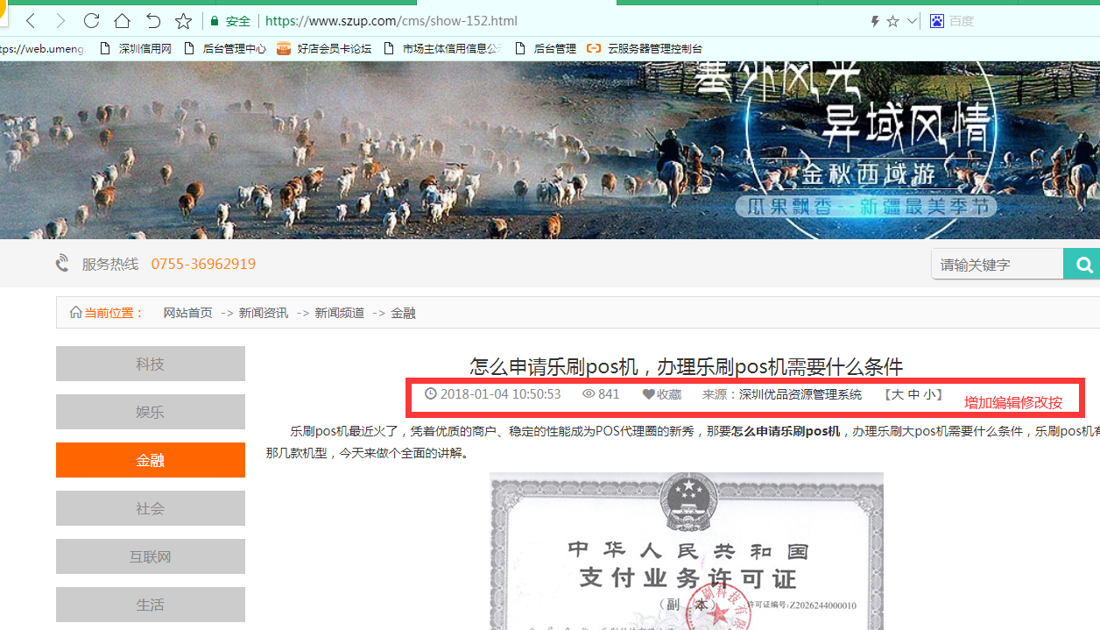1100x630 pixels.
Task: Click the Baidu paw search engine icon
Action: (x=936, y=21)
